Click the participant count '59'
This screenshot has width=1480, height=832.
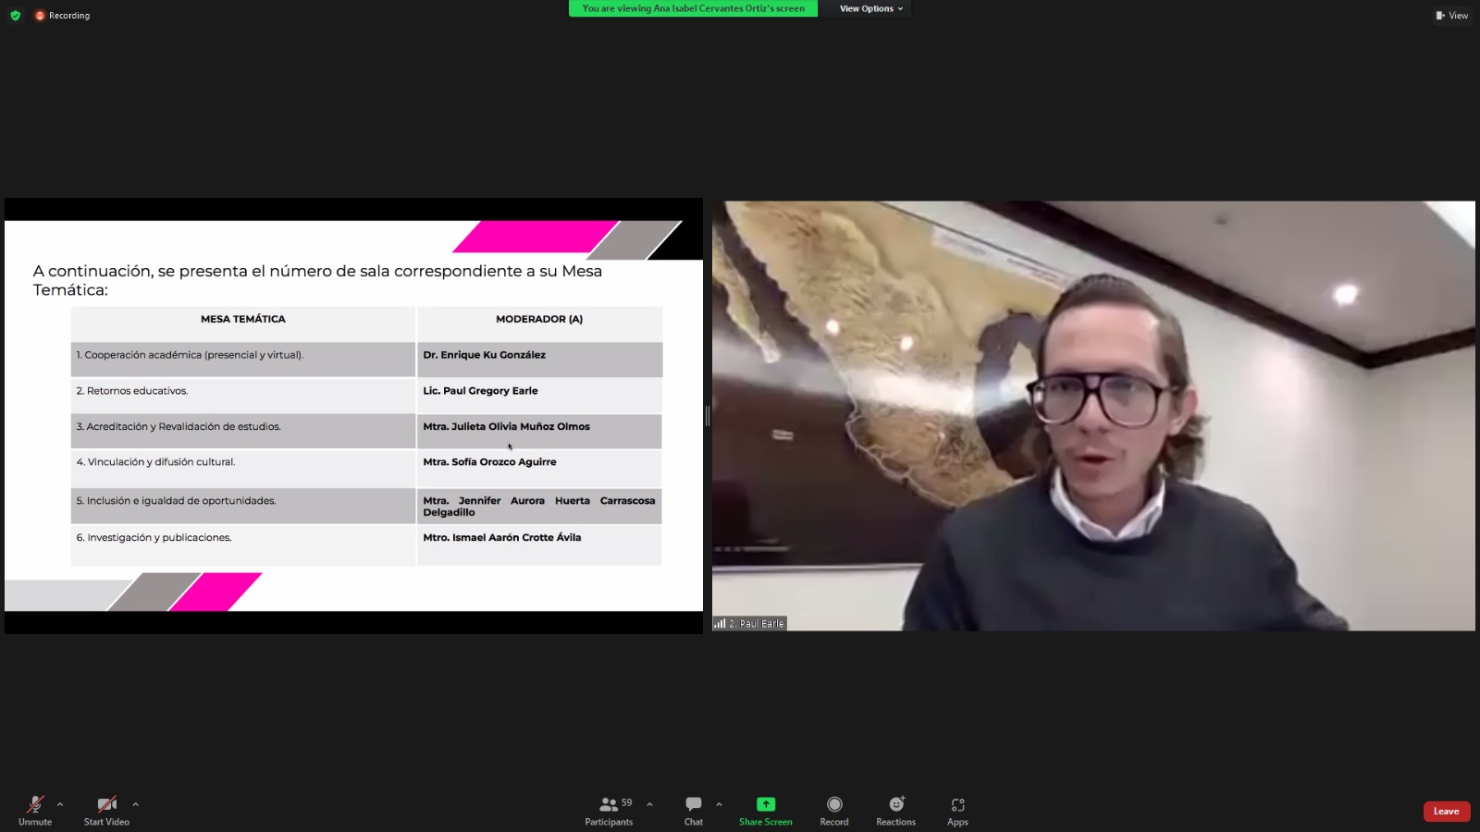(x=627, y=802)
